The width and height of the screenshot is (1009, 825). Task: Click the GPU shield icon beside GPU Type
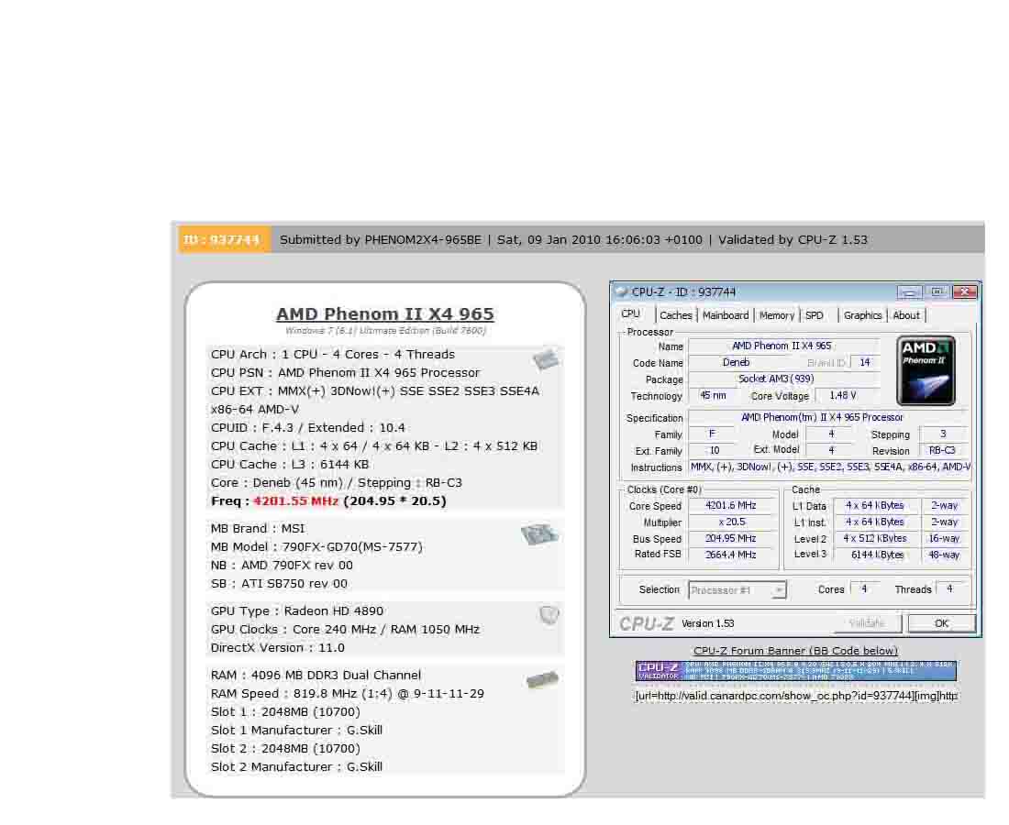(549, 615)
